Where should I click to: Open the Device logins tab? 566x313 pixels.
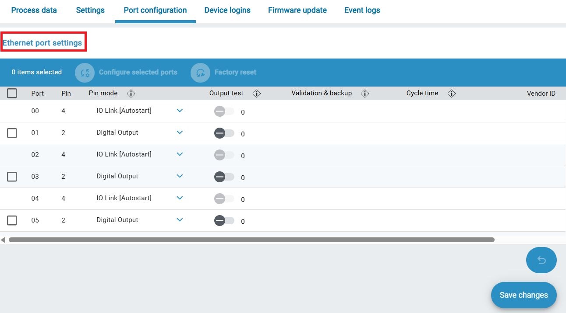click(227, 10)
